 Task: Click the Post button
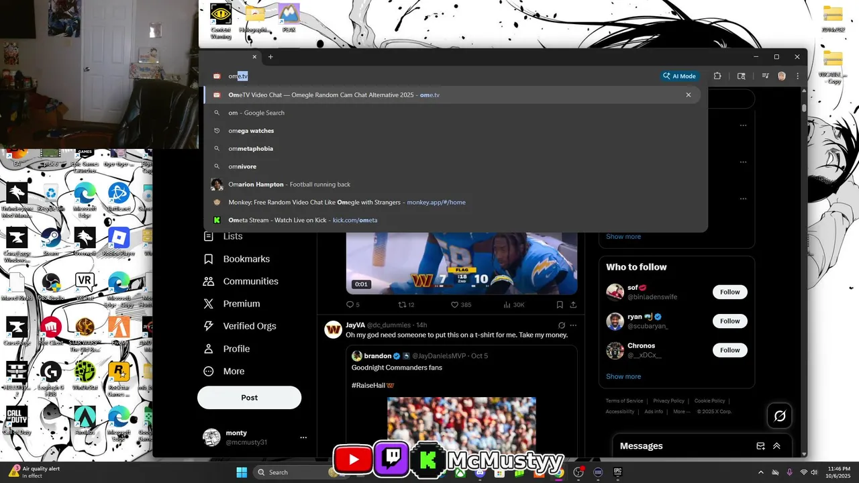pos(249,398)
